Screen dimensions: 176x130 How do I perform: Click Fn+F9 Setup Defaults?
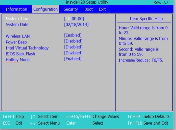click(x=148, y=116)
